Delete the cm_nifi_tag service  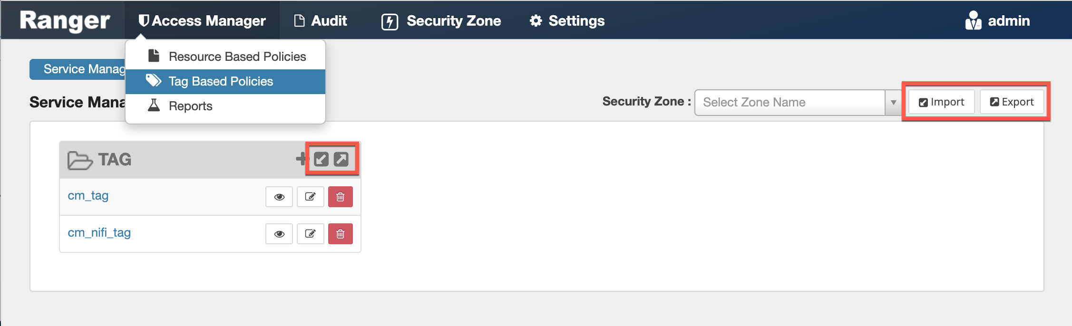(x=341, y=234)
